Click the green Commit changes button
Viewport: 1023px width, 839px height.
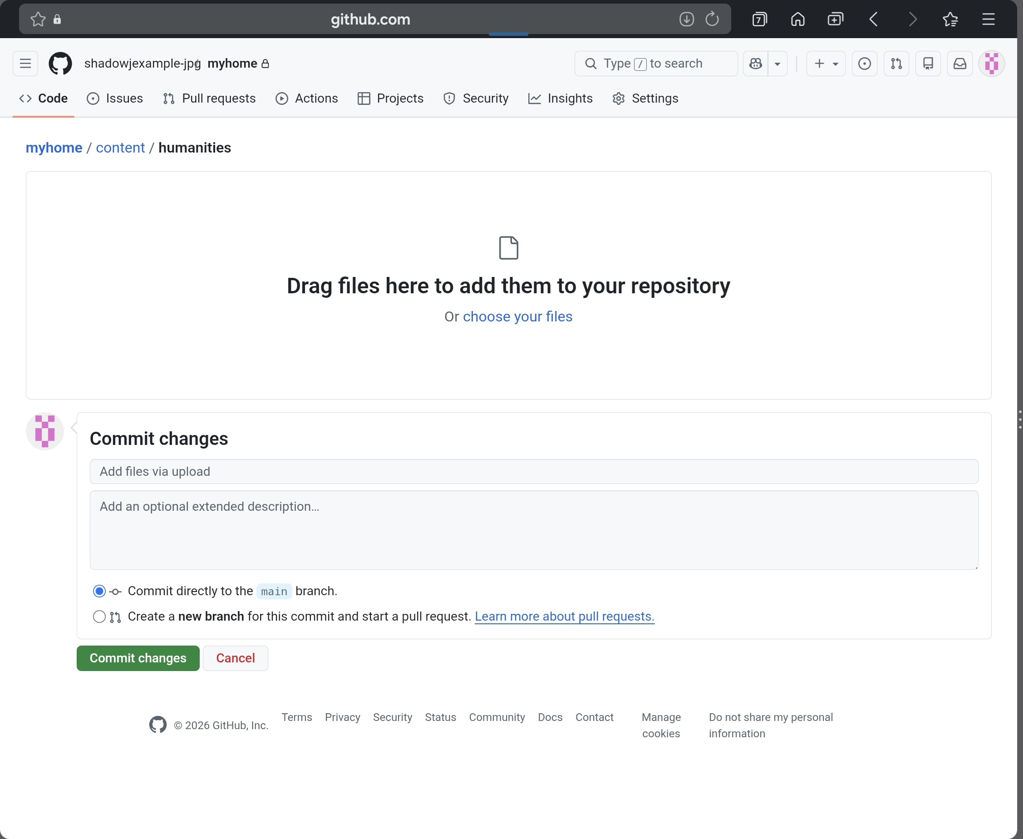(138, 658)
